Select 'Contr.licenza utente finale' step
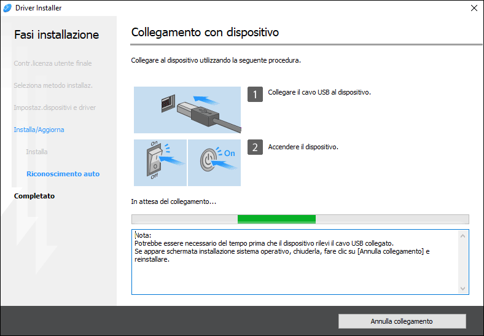484x336 pixels. (53, 63)
